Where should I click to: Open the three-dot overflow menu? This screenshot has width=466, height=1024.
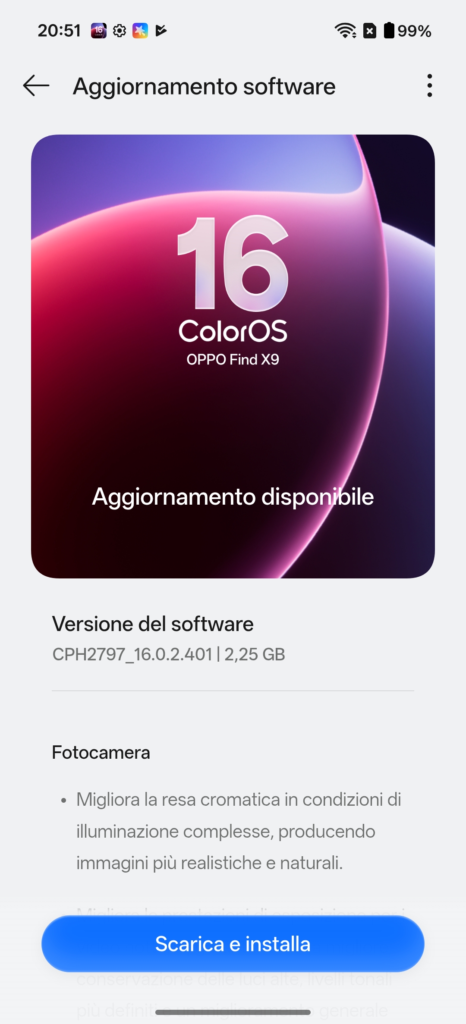pyautogui.click(x=429, y=85)
